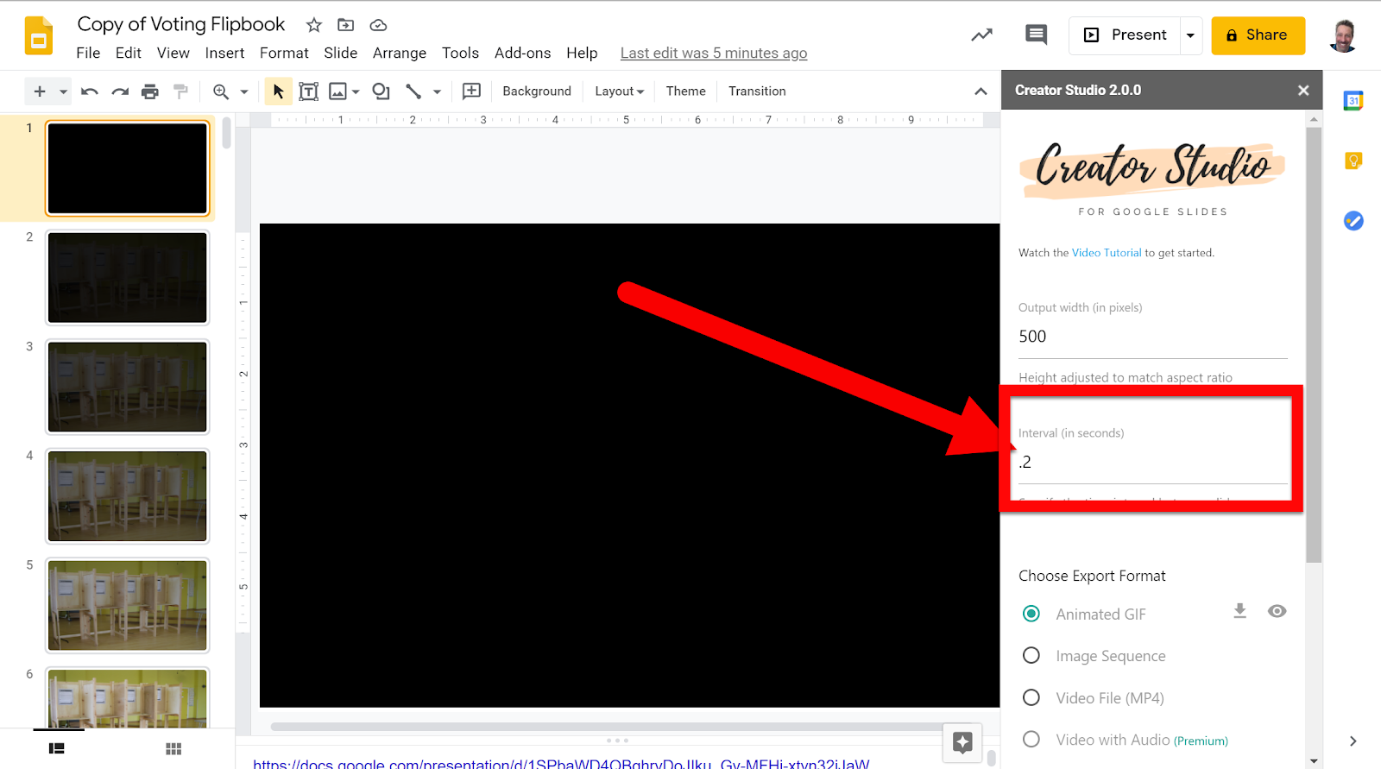
Task: Download the Animated GIF export
Action: 1239,611
